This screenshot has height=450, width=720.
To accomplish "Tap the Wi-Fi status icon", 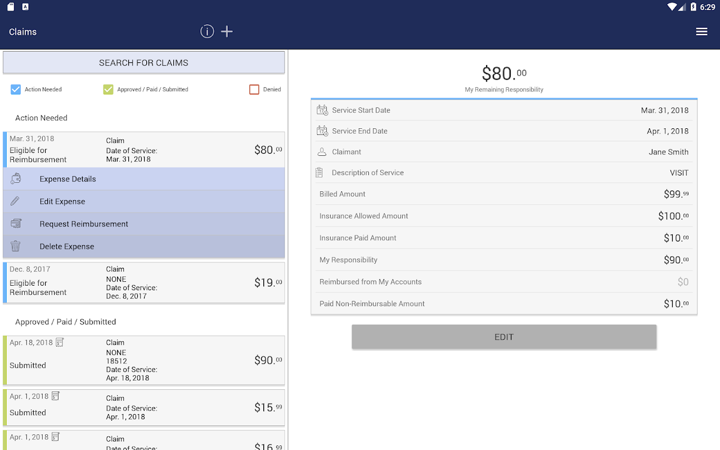I will click(672, 7).
